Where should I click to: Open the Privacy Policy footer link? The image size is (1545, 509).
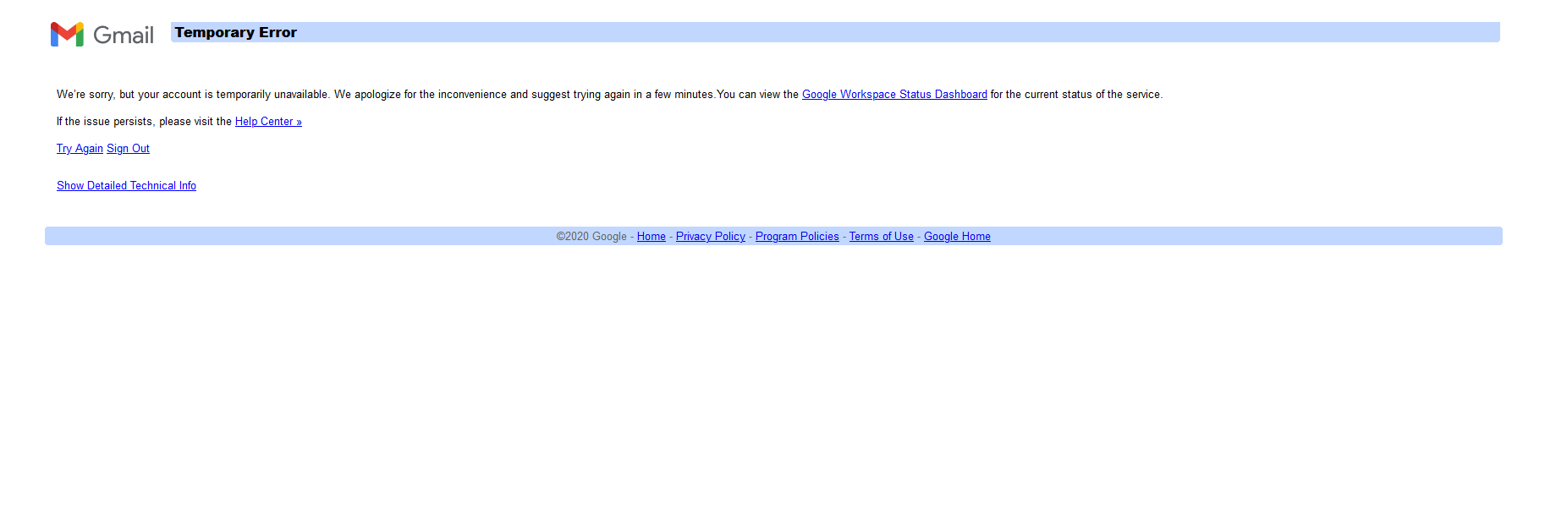click(711, 237)
